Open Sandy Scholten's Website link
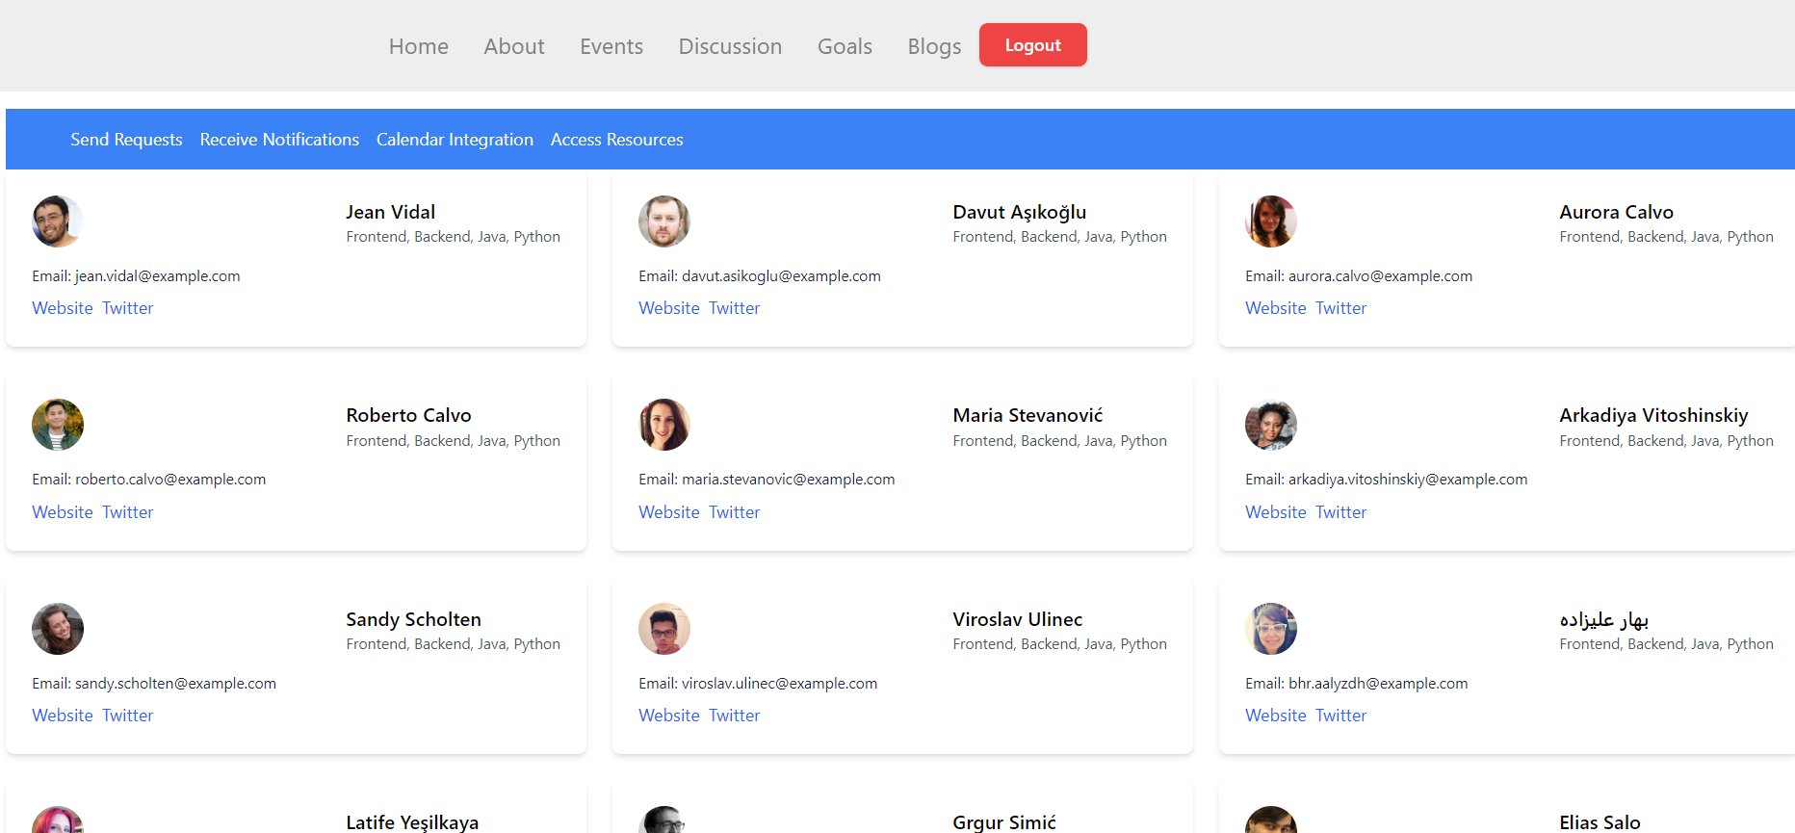1795x833 pixels. pos(63,716)
